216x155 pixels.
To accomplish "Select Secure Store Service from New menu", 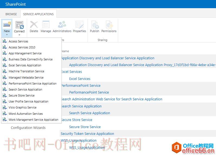I will tap(22, 95).
